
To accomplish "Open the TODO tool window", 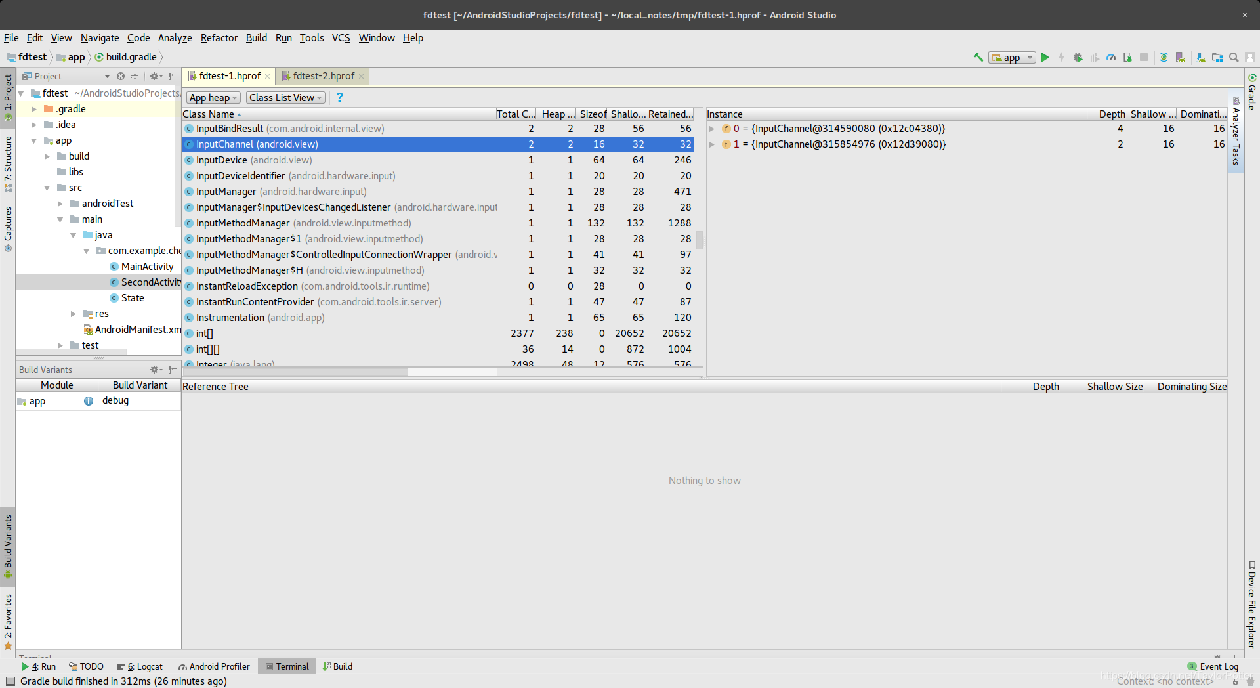I will tap(87, 666).
